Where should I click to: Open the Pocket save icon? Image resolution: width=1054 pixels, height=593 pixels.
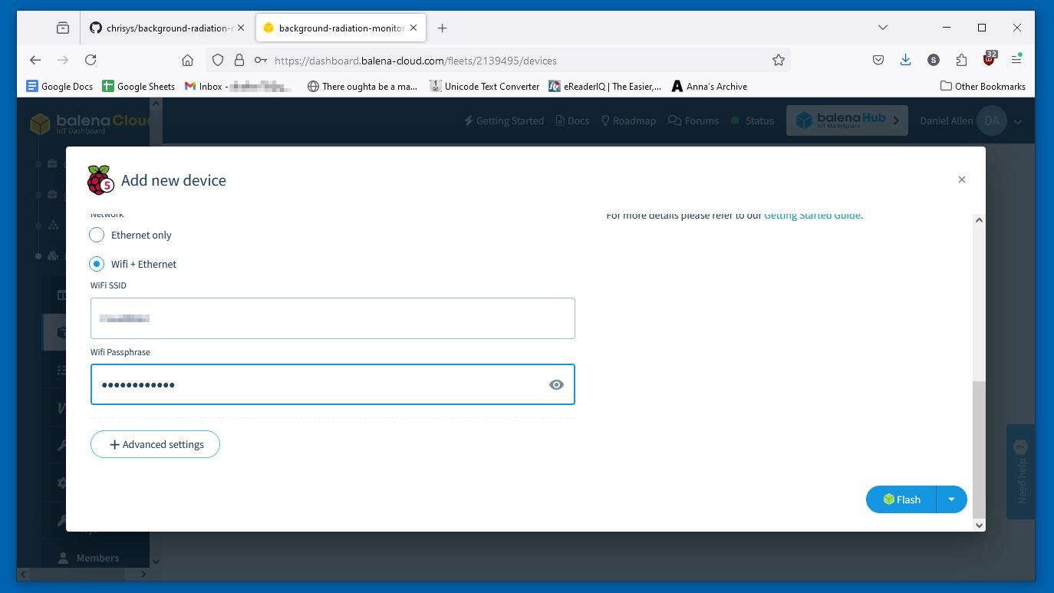[878, 60]
